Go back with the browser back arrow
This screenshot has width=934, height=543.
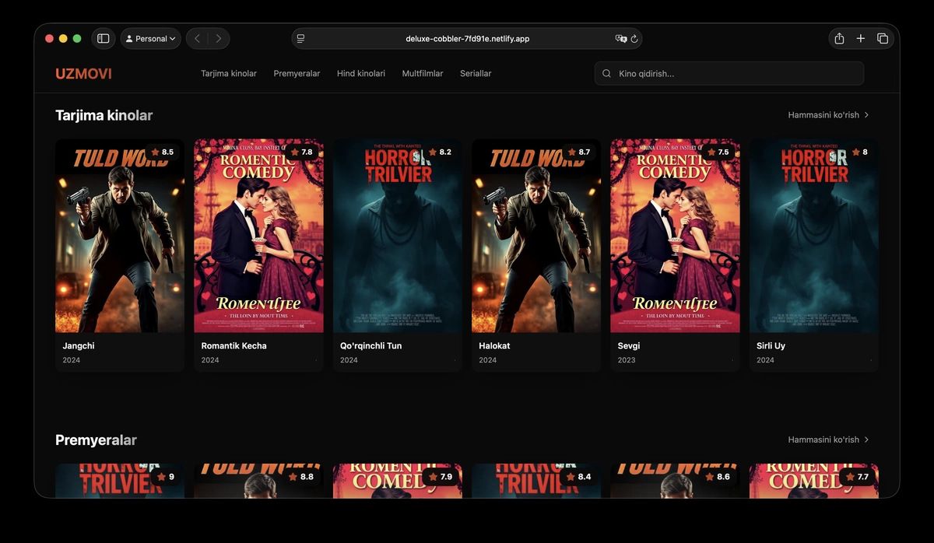pyautogui.click(x=197, y=38)
